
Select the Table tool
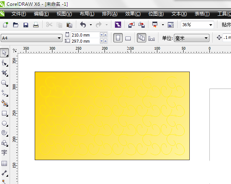click(4, 163)
